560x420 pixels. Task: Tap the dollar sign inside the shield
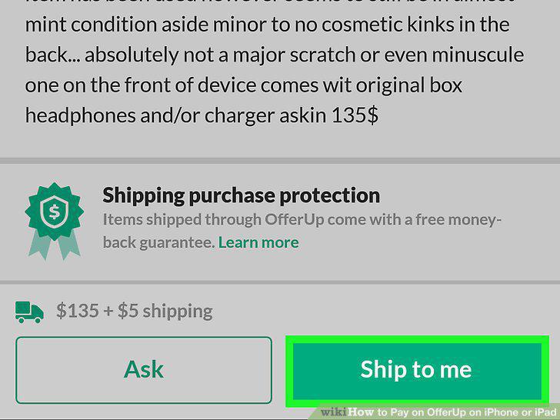(x=55, y=212)
